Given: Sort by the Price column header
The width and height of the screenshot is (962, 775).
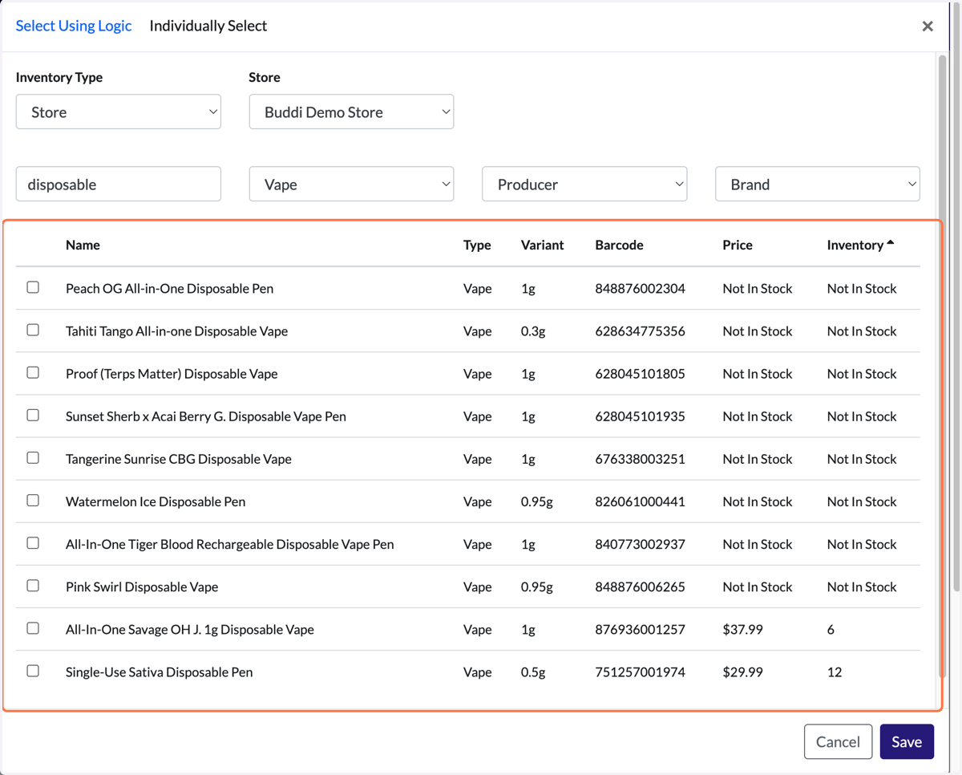Looking at the screenshot, I should [x=738, y=245].
